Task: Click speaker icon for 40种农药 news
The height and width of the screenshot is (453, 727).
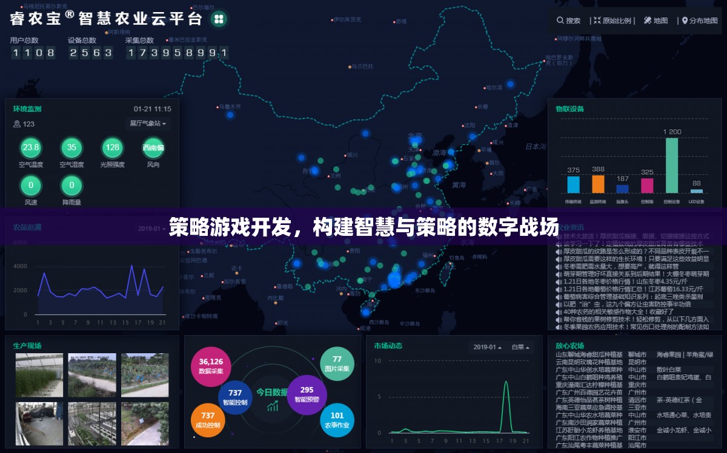Action: (559, 311)
